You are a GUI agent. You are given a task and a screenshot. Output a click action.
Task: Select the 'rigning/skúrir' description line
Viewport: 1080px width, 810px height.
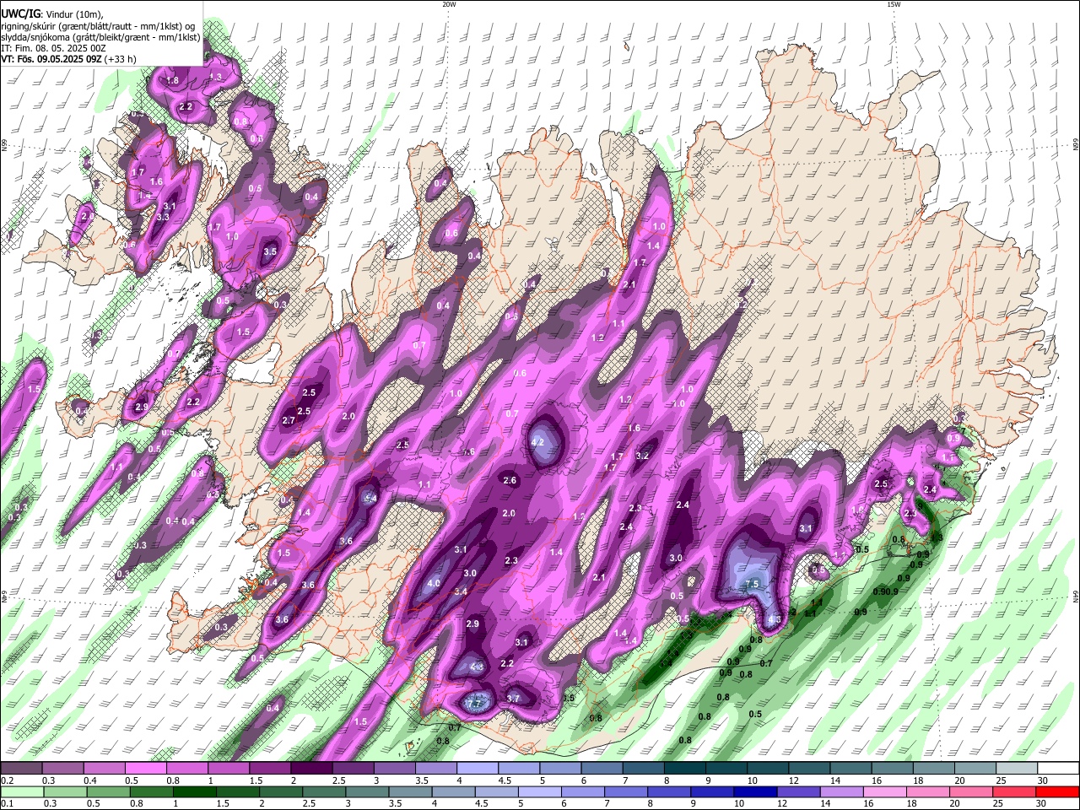(98, 25)
